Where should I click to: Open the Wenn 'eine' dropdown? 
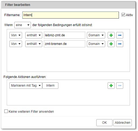(x=23, y=25)
